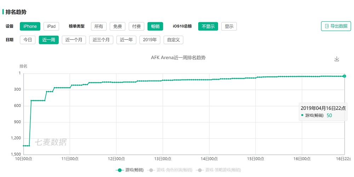Select 近一周 date range
Screen dimensions: 354x177
(48, 40)
